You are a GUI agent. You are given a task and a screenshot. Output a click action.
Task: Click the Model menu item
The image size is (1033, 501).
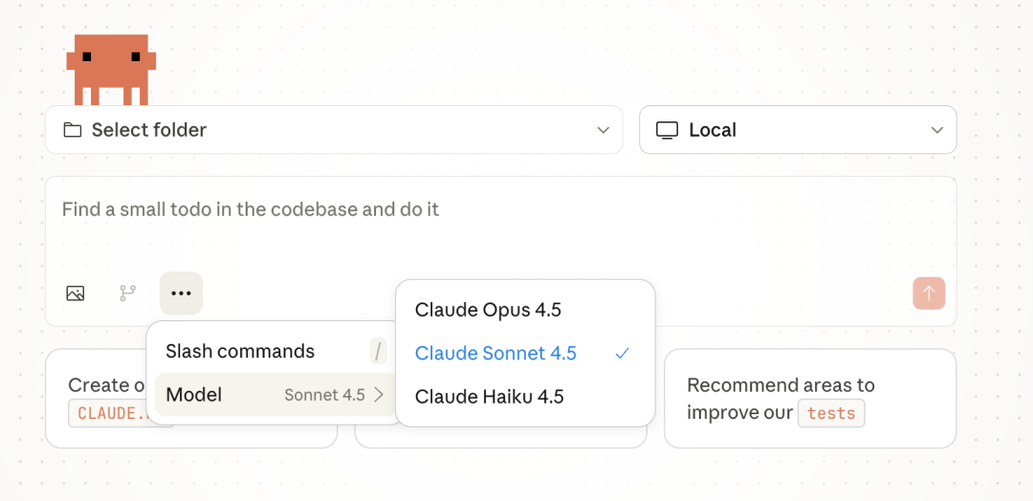194,395
